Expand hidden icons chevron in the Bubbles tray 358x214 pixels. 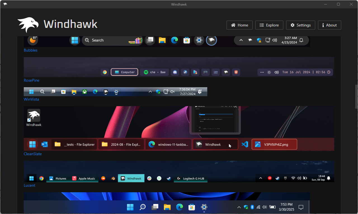coord(241,40)
